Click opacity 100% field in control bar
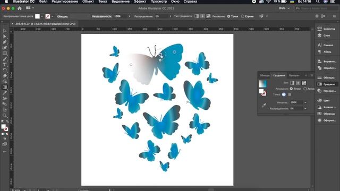 click(x=120, y=16)
